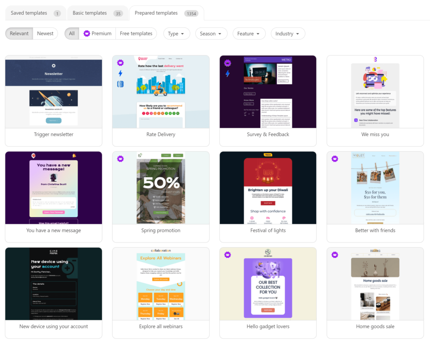The image size is (430, 342).
Task: Click the lightning bolt icon on Rate Delivery
Action: click(x=121, y=73)
